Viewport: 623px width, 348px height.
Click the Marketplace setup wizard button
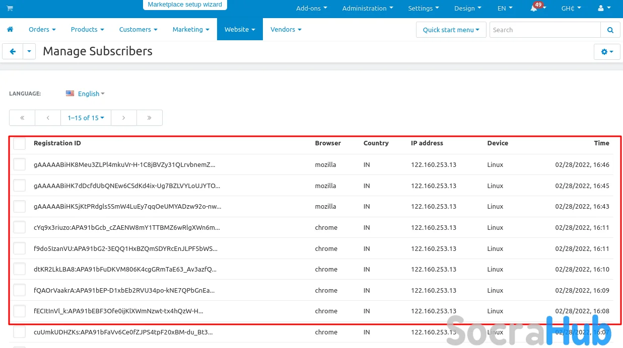[185, 5]
